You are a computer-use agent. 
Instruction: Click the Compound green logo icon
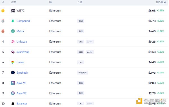click(x=13, y=21)
